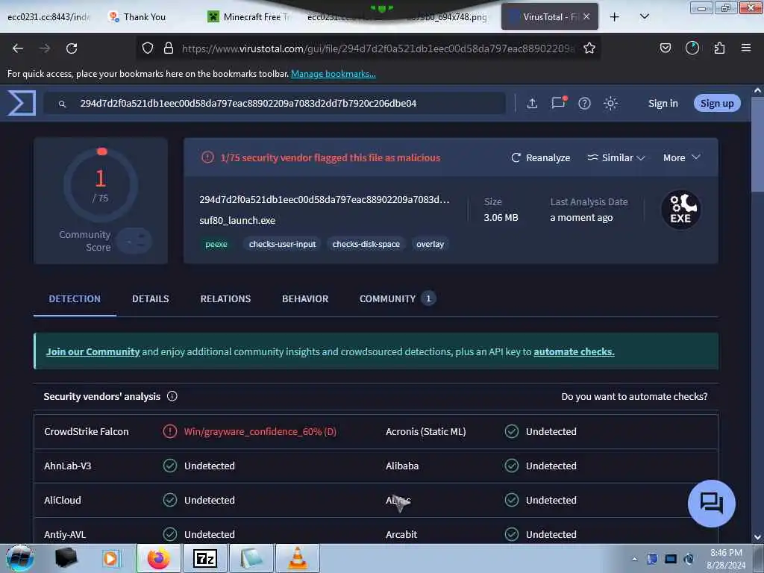764x573 pixels.
Task: Click the Sign up button
Action: pyautogui.click(x=717, y=103)
